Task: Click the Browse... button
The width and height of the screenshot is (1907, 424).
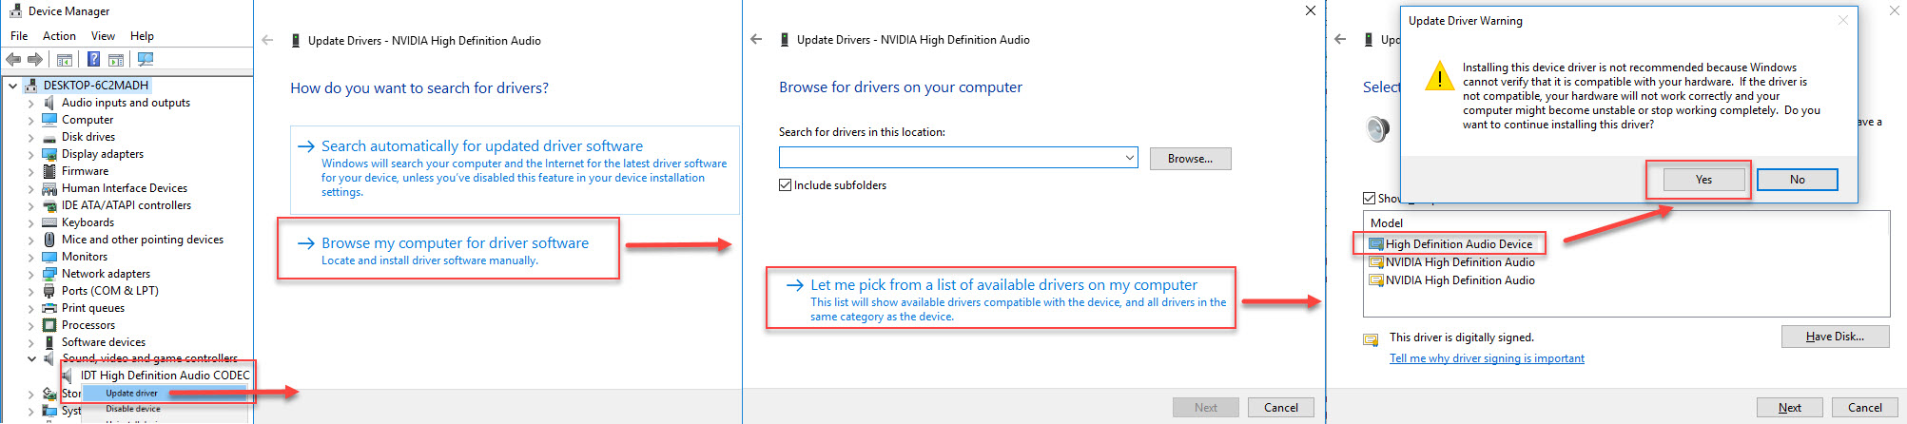Action: (1190, 159)
